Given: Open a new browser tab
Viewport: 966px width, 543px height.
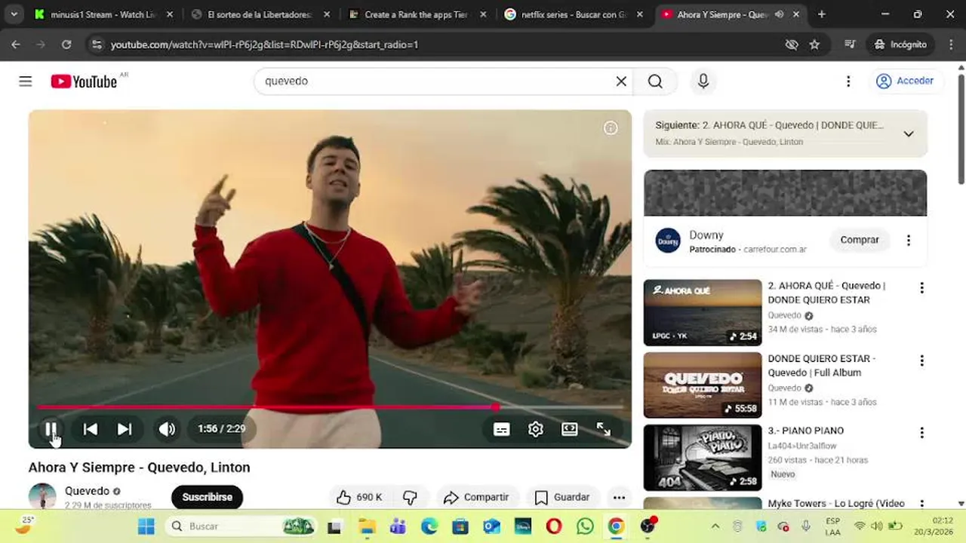Looking at the screenshot, I should click(x=822, y=14).
